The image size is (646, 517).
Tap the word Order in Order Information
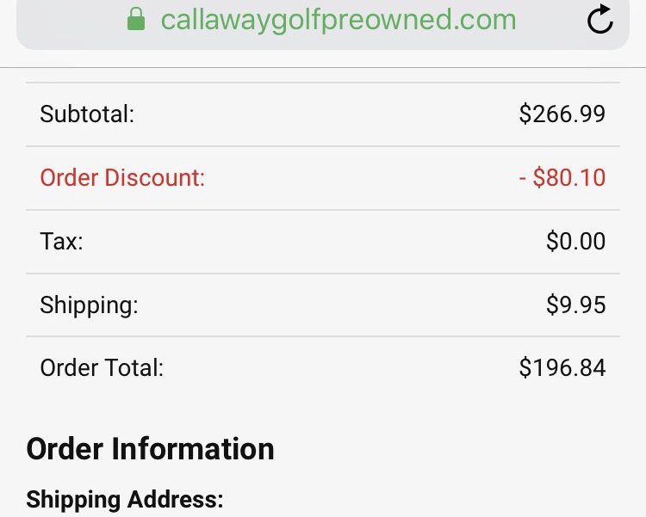click(x=63, y=448)
